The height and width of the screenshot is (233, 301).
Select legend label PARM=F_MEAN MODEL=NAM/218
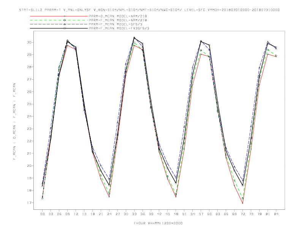118,20
